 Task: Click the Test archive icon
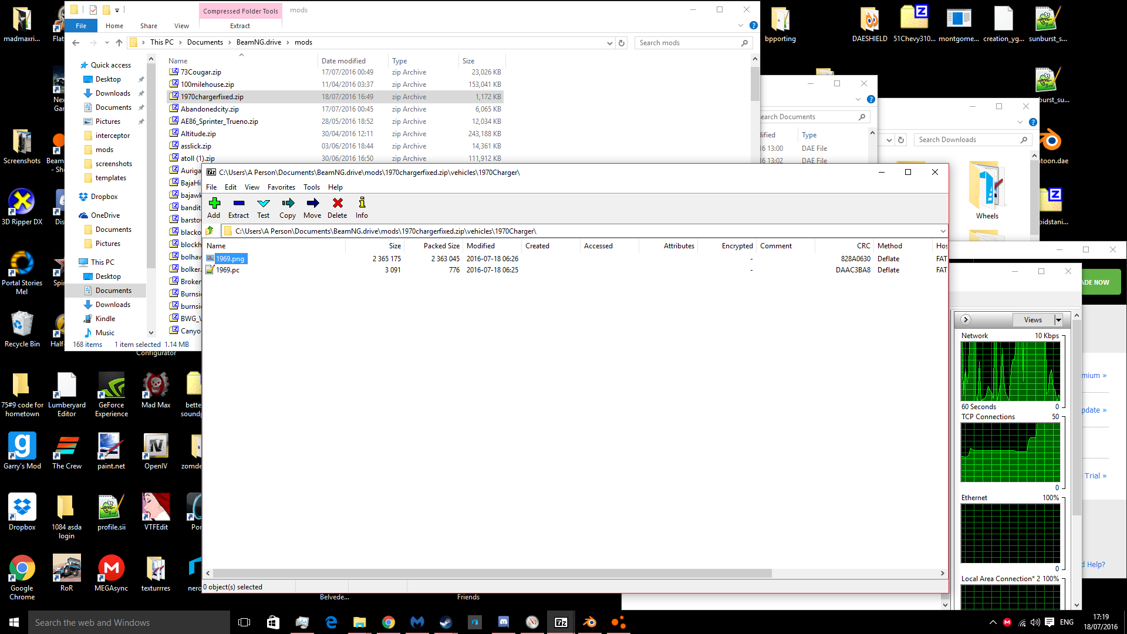[x=263, y=203]
